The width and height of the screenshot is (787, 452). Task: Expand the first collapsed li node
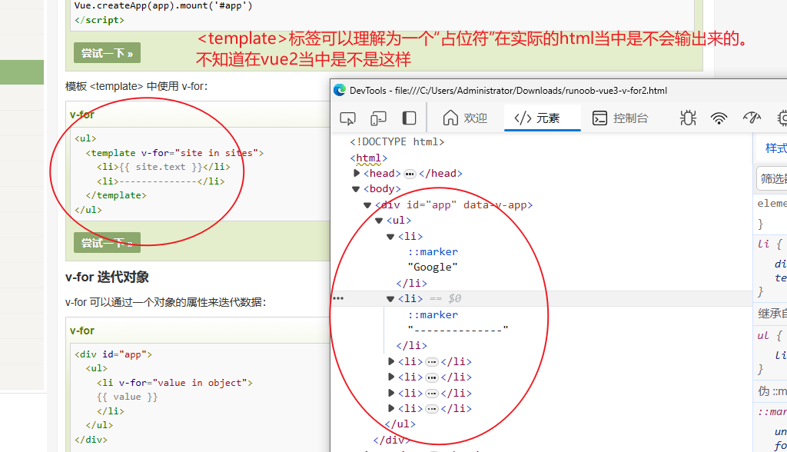[391, 361]
